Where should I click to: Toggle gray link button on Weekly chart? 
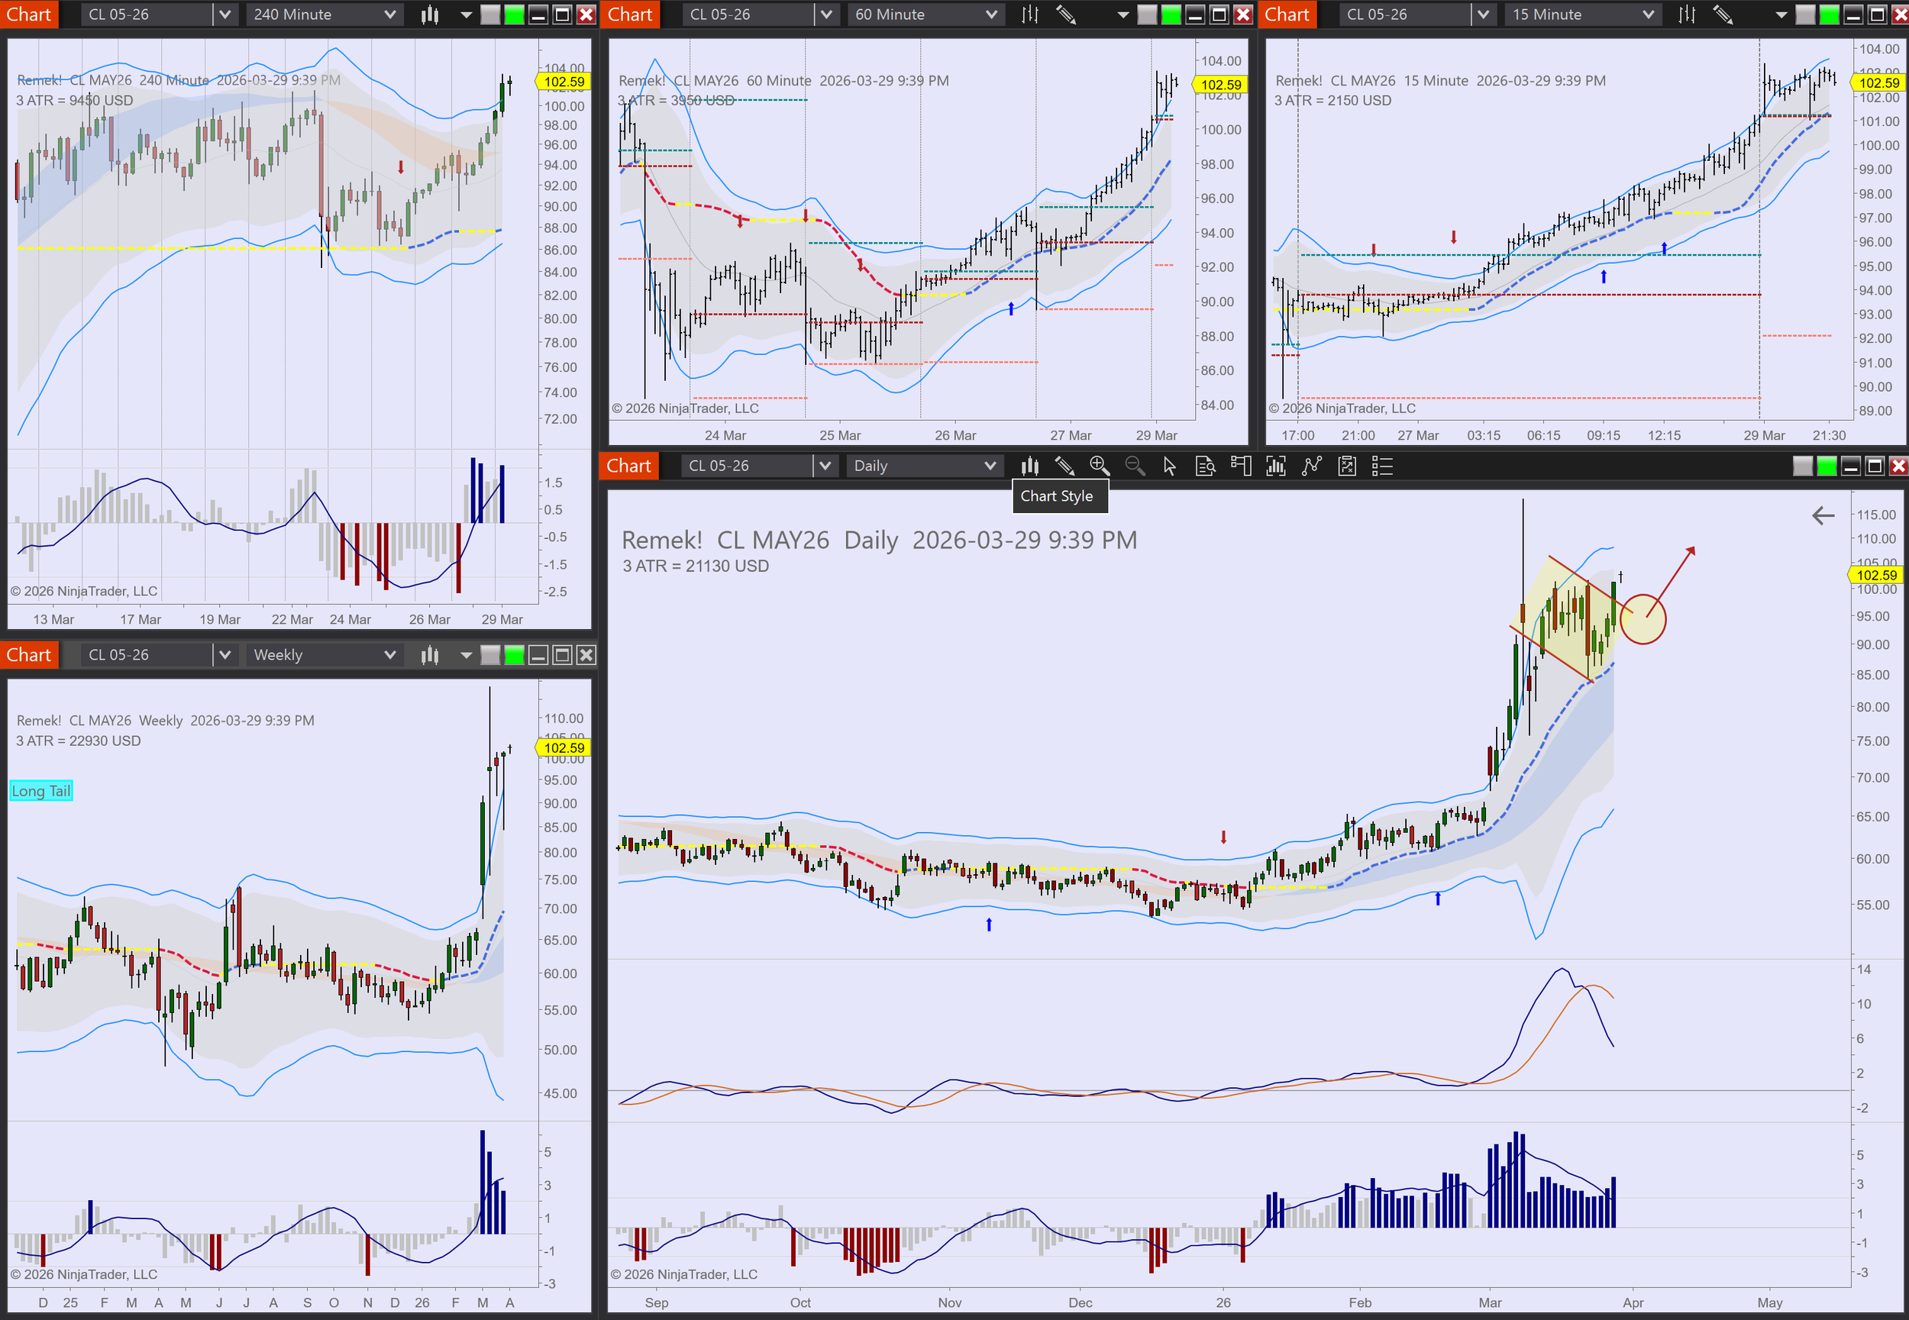click(490, 655)
